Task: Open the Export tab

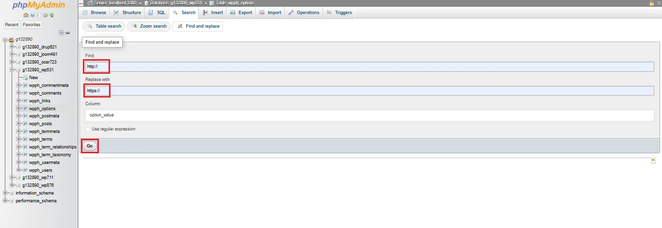Action: click(241, 13)
